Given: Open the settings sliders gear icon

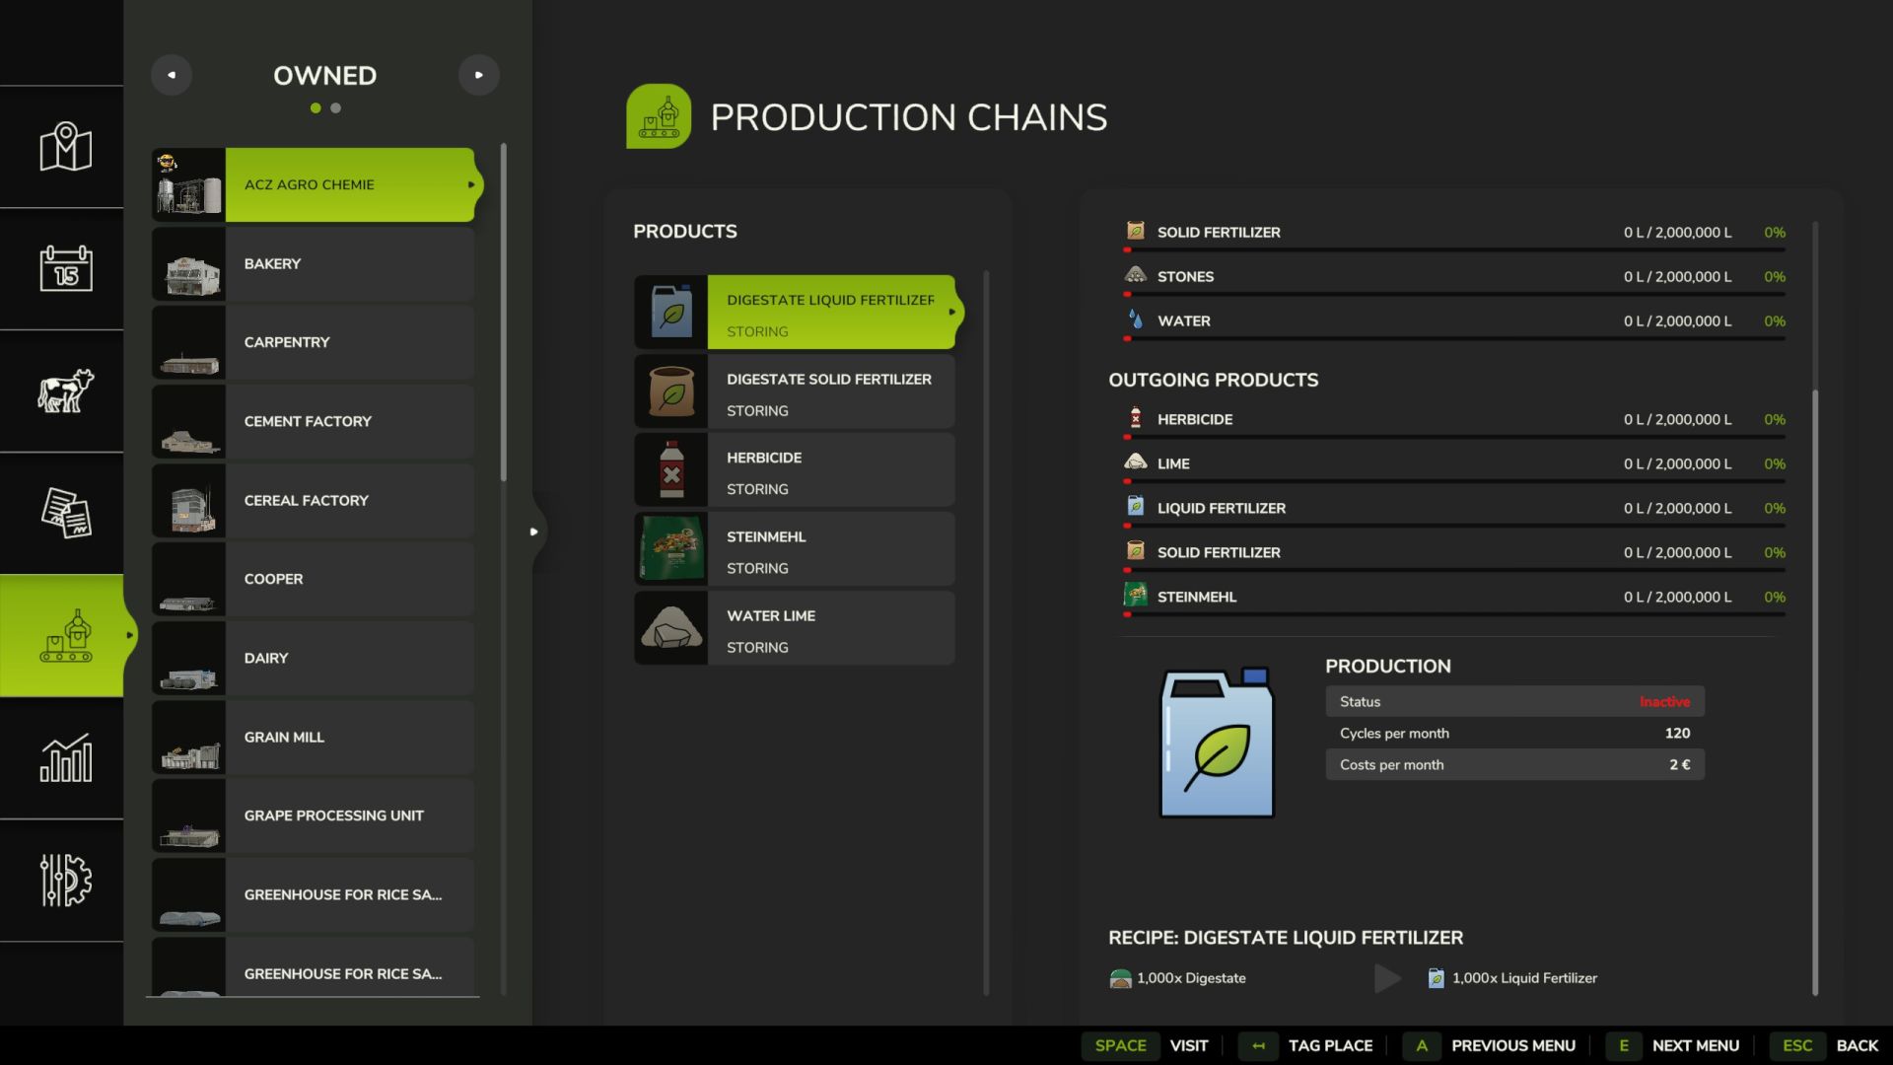Looking at the screenshot, I should coord(65,880).
